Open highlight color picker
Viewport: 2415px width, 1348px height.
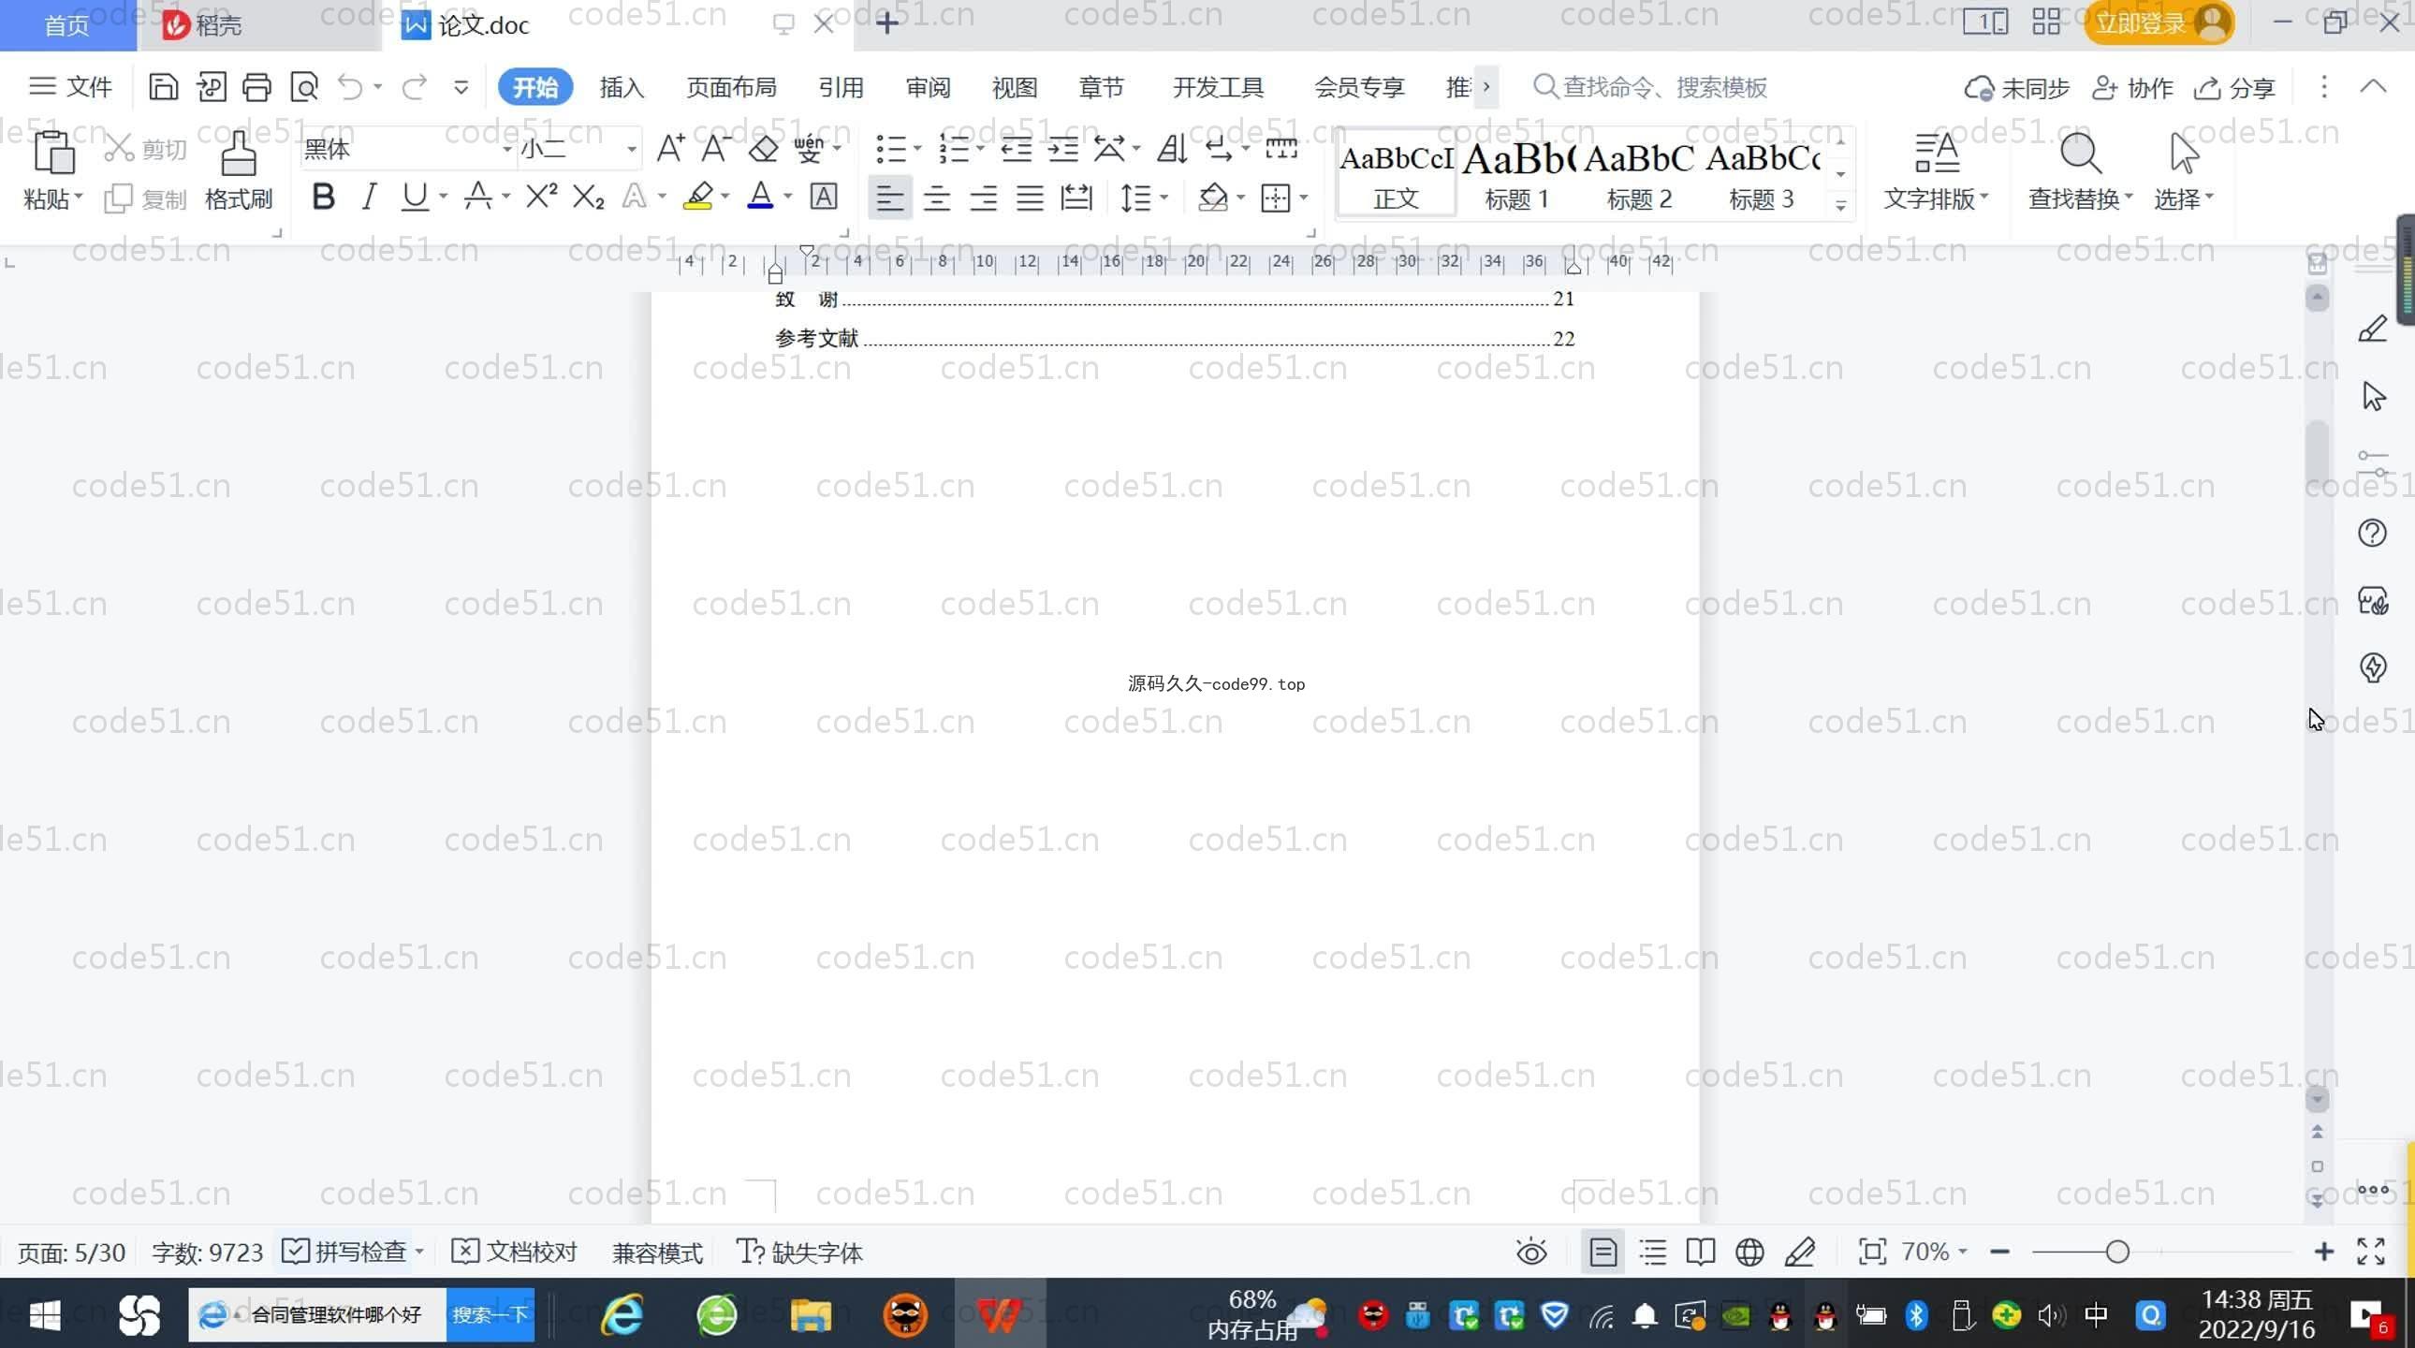click(724, 197)
